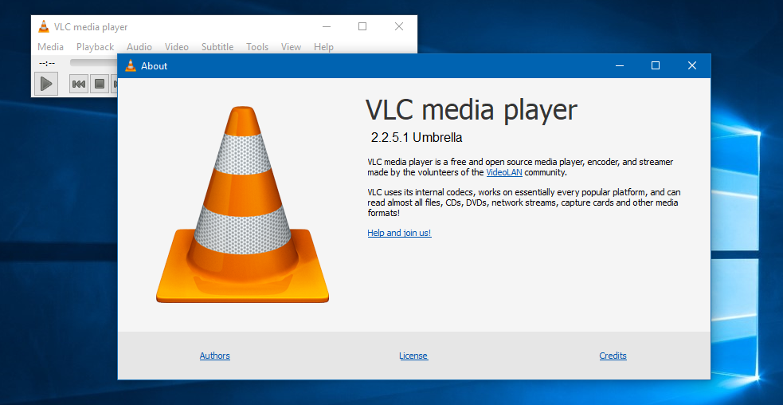This screenshot has height=405, width=783.
Task: Open the Credits link
Action: [x=613, y=356]
